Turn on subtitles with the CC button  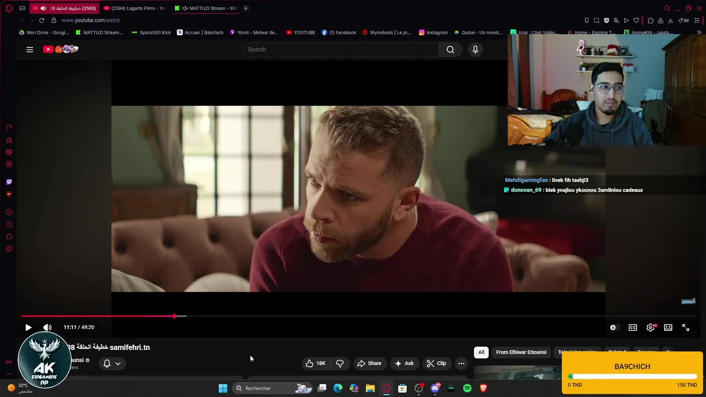point(633,328)
